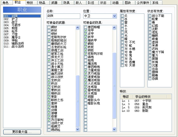Open the 防具 tab
178x137 pixels.
click(68, 3)
